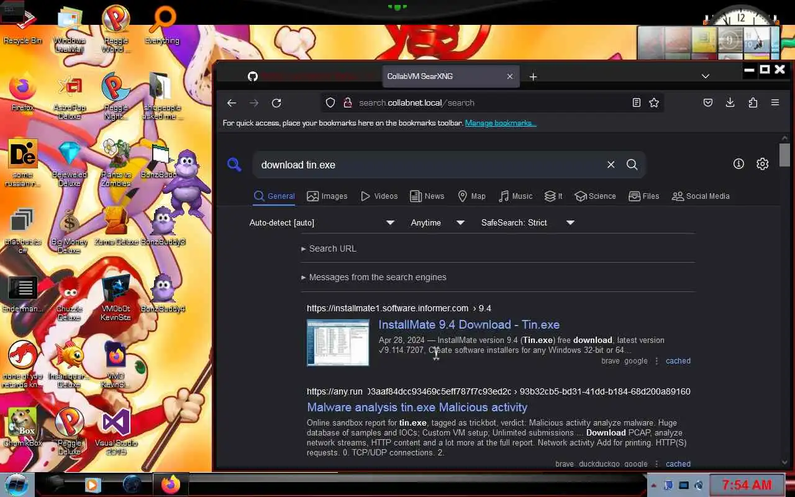This screenshot has width=795, height=497.
Task: Open options menu for InstallMate result
Action: 656,361
